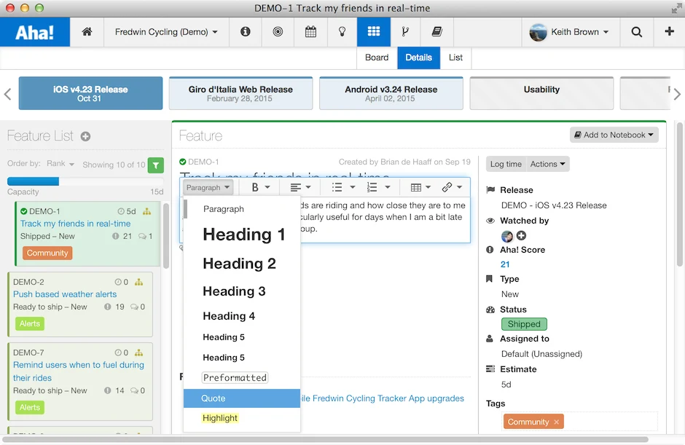
Task: Click the DEMO-2 hierarchy icon
Action: [x=139, y=282]
